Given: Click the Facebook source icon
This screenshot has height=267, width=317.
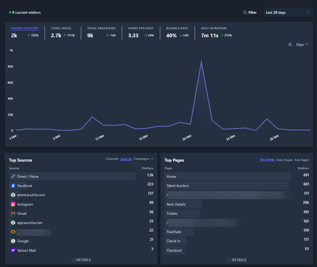Looking at the screenshot, I should 13,186.
